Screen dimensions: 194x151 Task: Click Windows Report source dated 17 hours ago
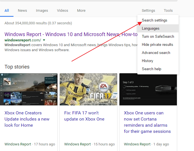click(18, 144)
